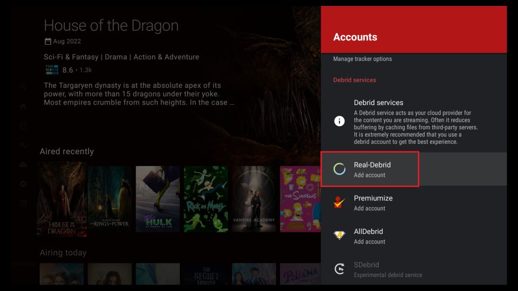Click the Debrid services info icon
Viewport: 518px width, 291px height.
pos(339,121)
